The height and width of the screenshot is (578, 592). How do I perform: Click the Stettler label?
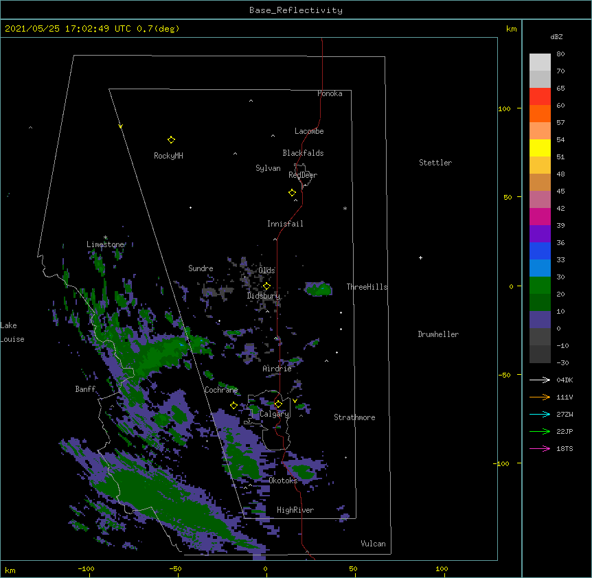coord(435,163)
